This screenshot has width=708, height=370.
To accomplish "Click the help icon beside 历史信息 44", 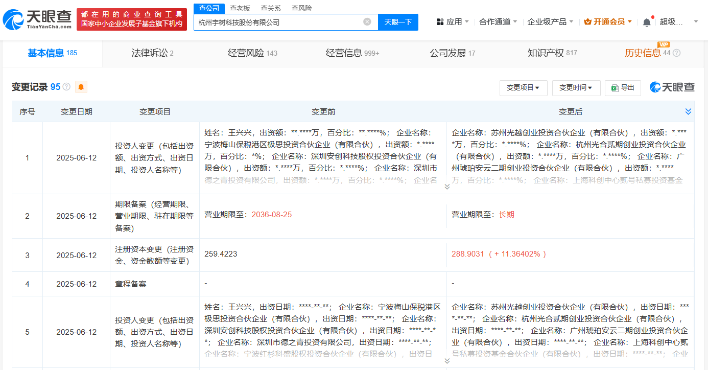I will tap(677, 53).
